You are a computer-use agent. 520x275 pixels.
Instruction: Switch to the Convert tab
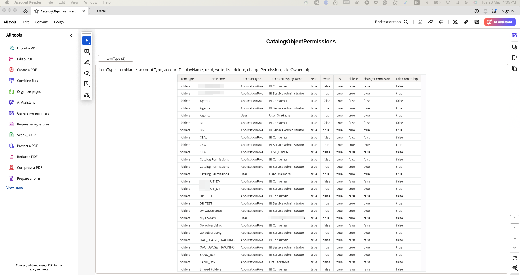point(41,22)
